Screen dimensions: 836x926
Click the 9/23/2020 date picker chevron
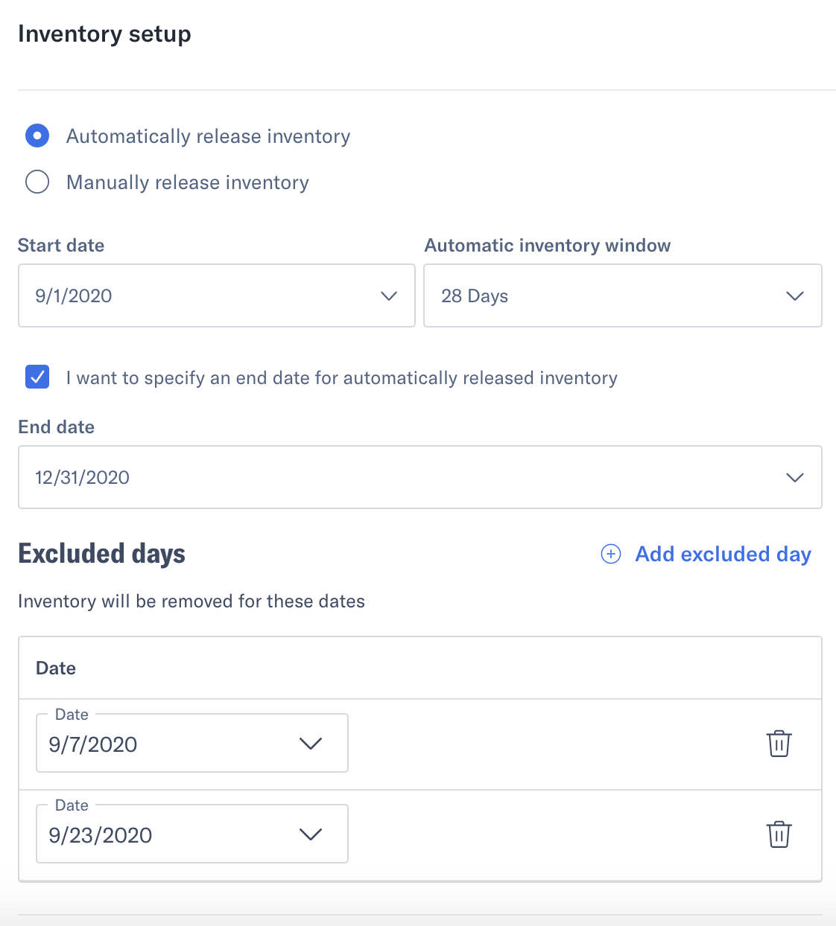pos(311,834)
